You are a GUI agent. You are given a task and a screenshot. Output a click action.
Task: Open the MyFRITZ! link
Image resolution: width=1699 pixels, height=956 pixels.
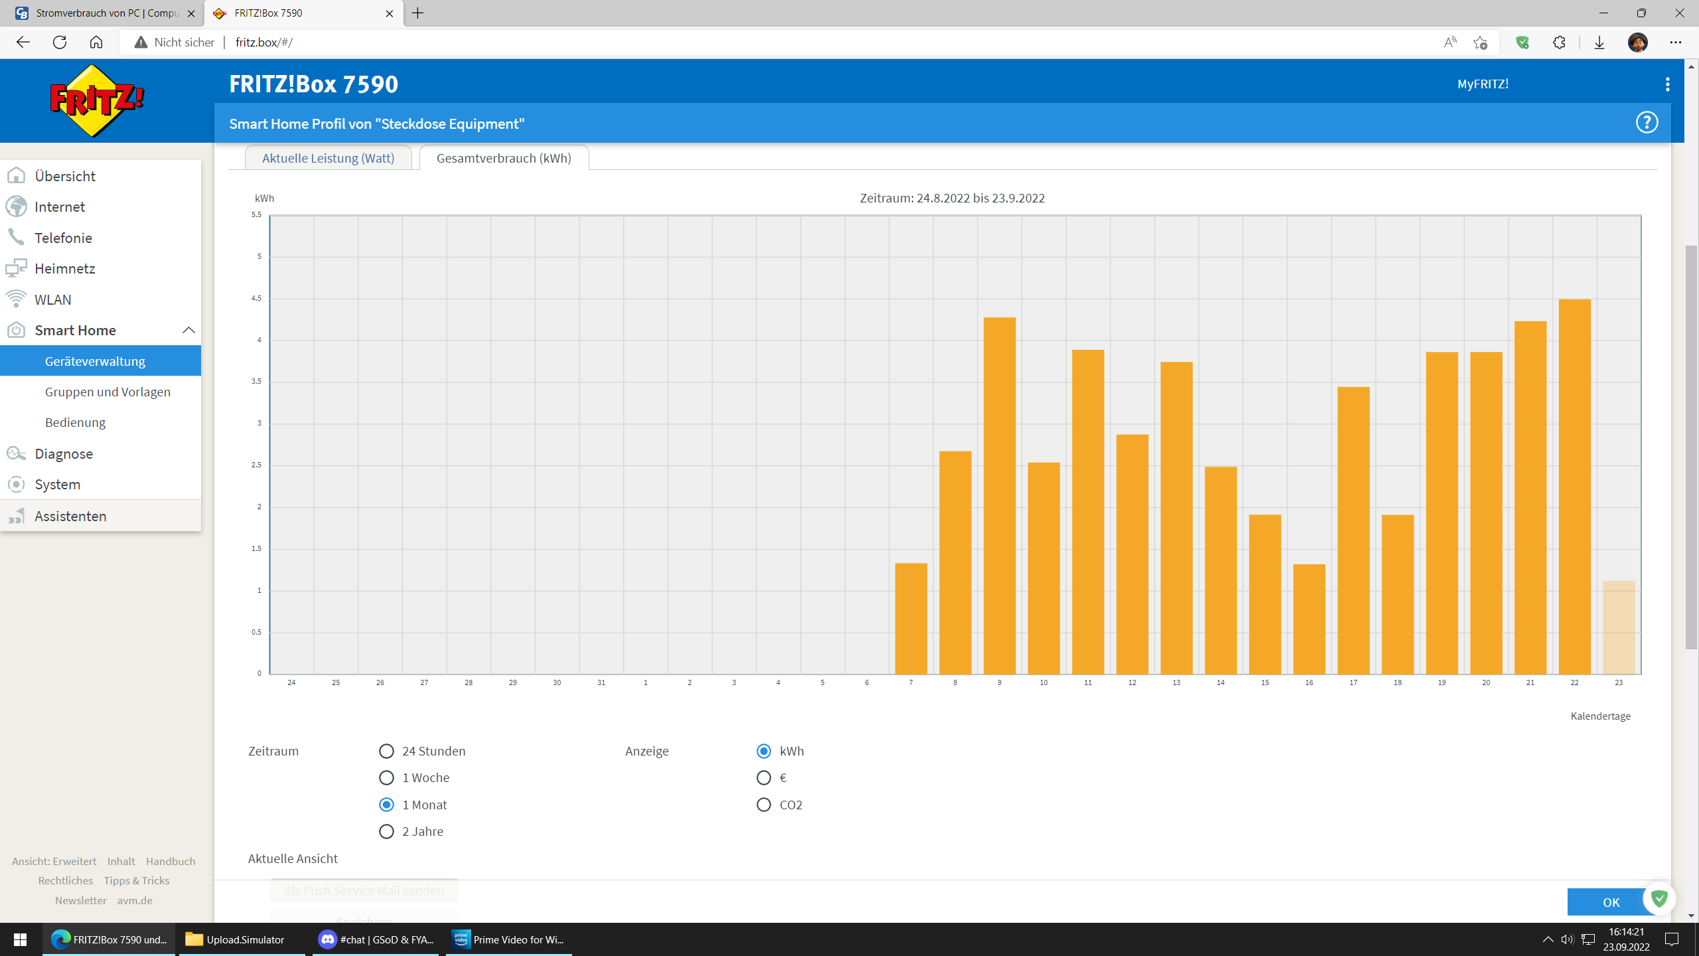click(x=1483, y=84)
